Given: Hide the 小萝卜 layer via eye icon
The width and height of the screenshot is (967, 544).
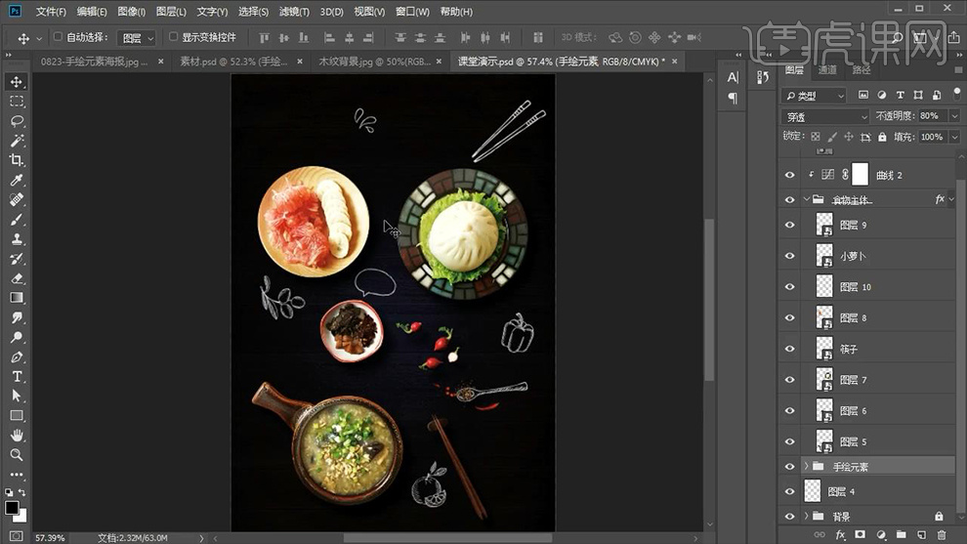Looking at the screenshot, I should pos(790,256).
